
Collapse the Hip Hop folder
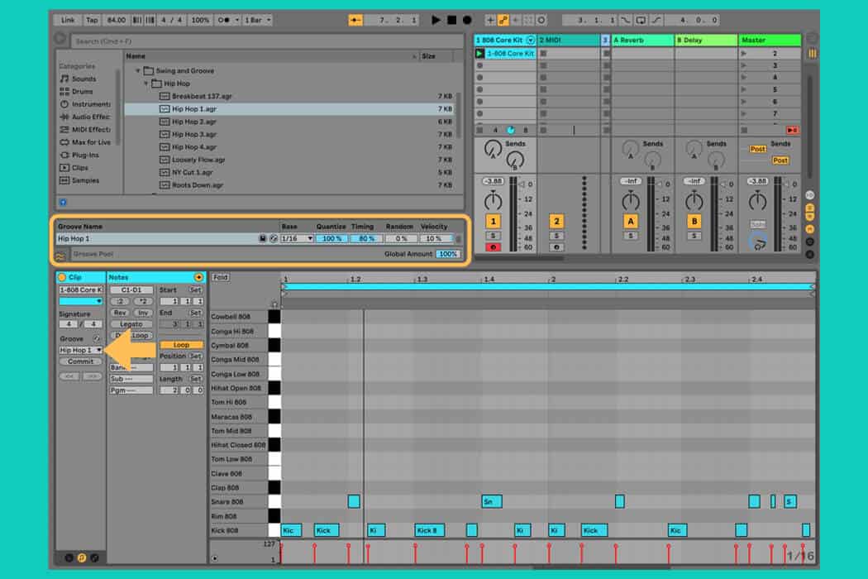pyautogui.click(x=146, y=84)
